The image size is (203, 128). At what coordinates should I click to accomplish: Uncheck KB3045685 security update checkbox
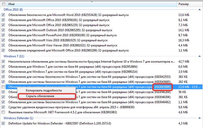click(x=3, y=82)
